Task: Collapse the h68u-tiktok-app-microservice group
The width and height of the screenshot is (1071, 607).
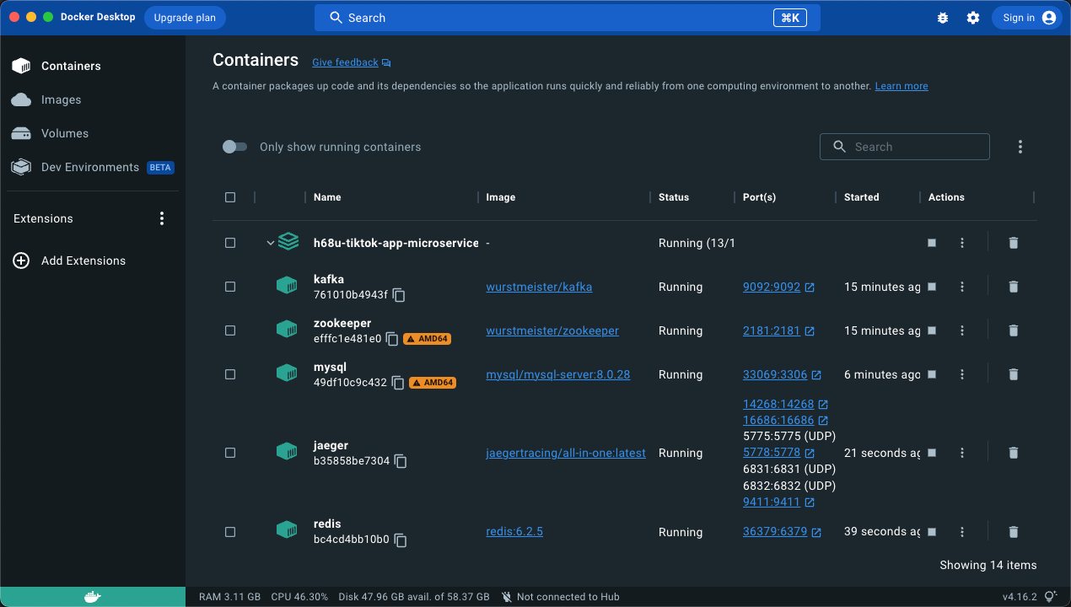Action: pyautogui.click(x=271, y=243)
